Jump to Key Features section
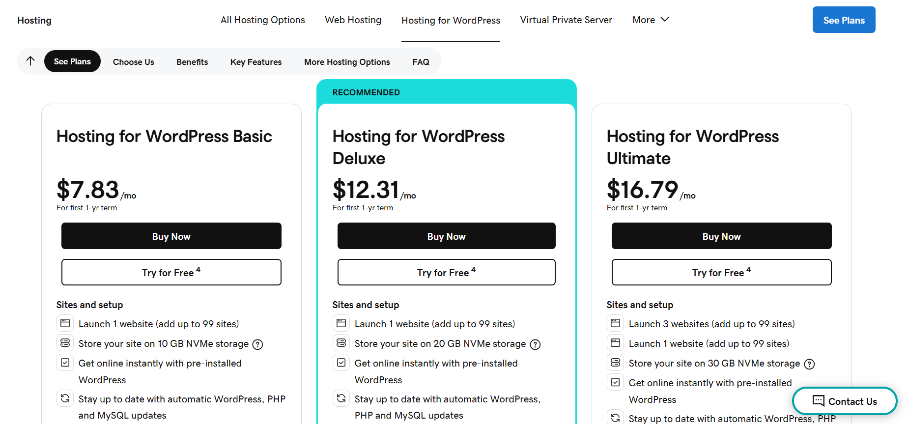The image size is (908, 424). coord(256,62)
